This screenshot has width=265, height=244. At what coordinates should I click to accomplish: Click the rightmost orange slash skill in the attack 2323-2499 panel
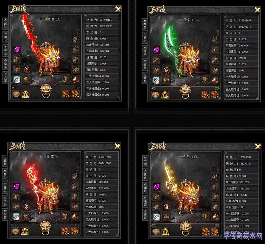point(215,95)
